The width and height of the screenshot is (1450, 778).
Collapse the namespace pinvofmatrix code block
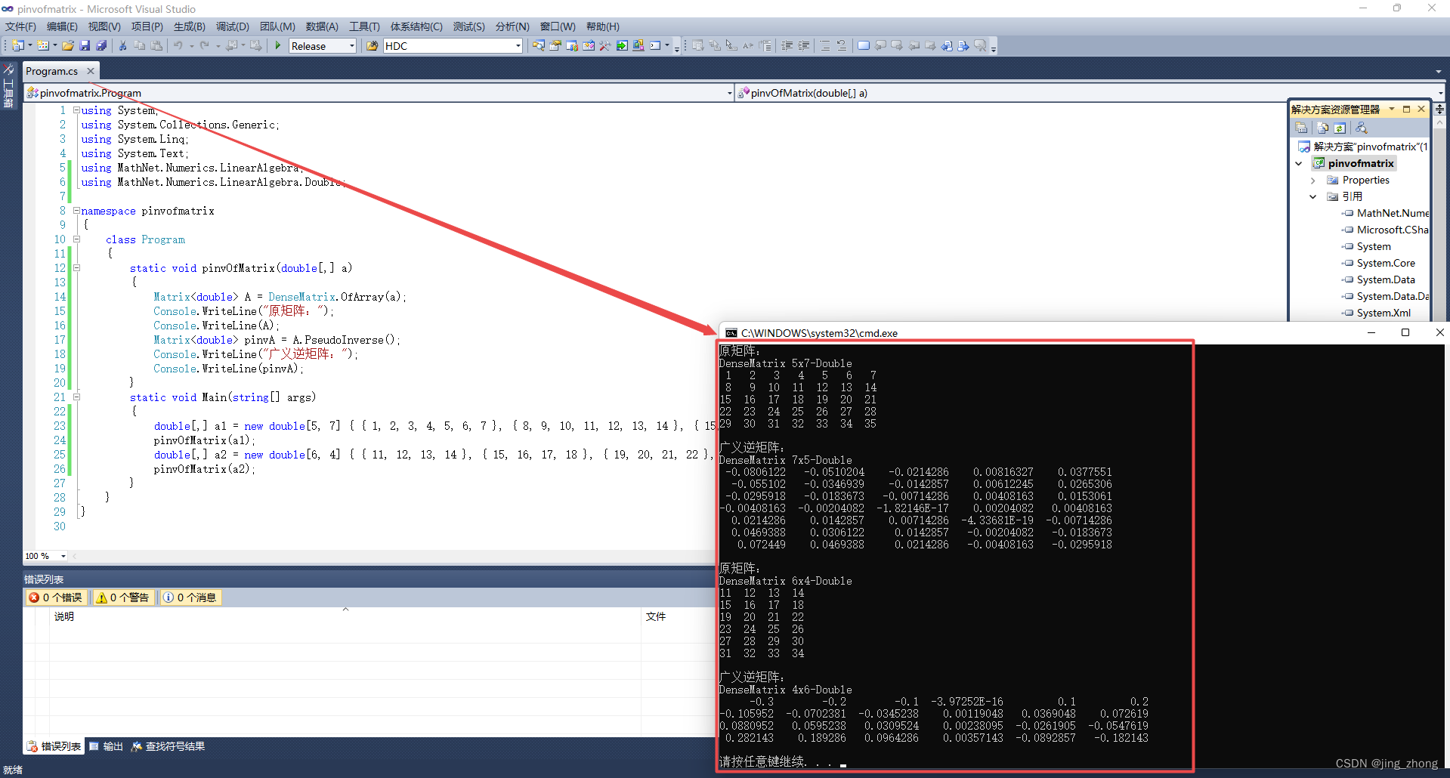[x=76, y=211]
